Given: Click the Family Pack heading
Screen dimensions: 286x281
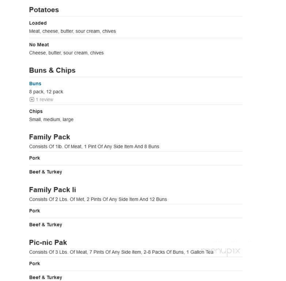Looking at the screenshot, I should click(49, 137).
